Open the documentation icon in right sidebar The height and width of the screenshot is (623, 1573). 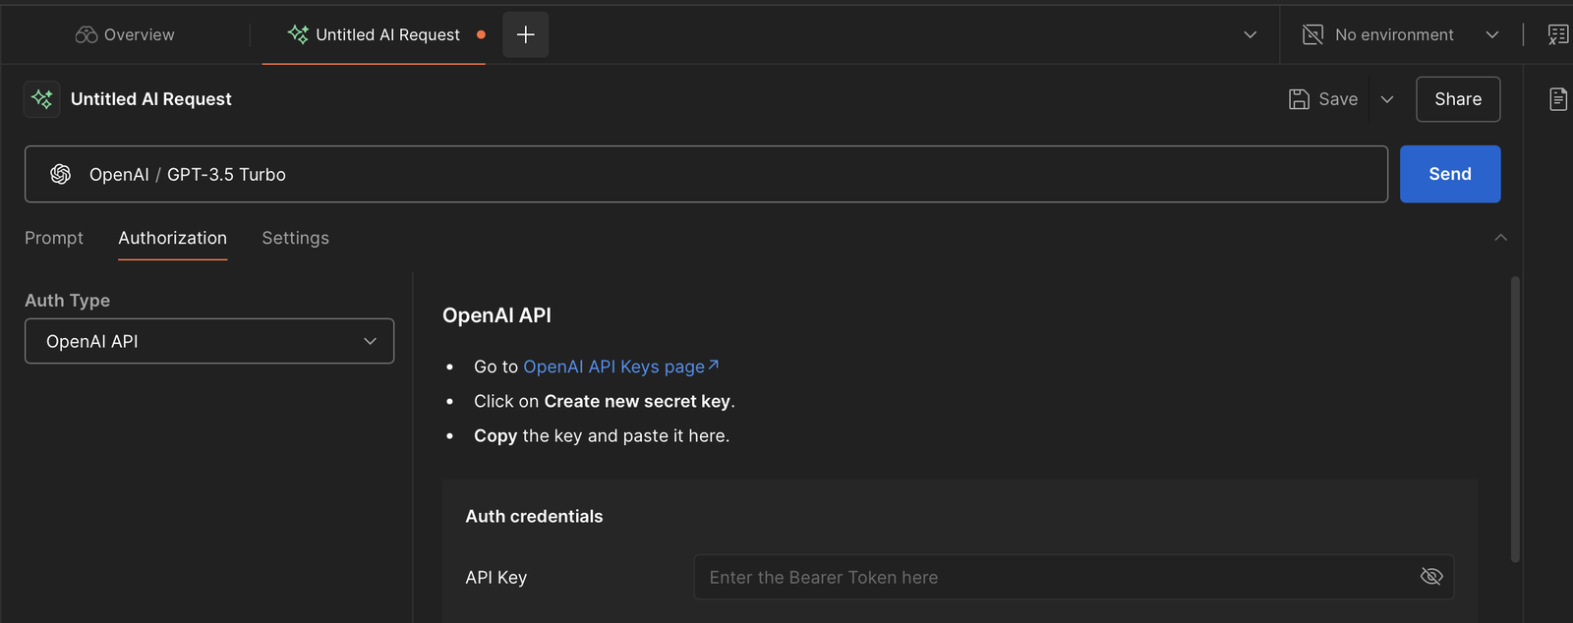[1558, 99]
